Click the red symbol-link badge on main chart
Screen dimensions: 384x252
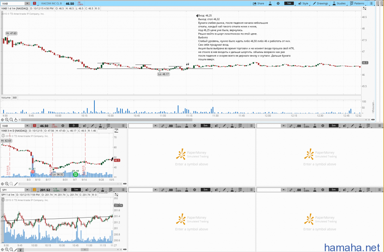34,4
